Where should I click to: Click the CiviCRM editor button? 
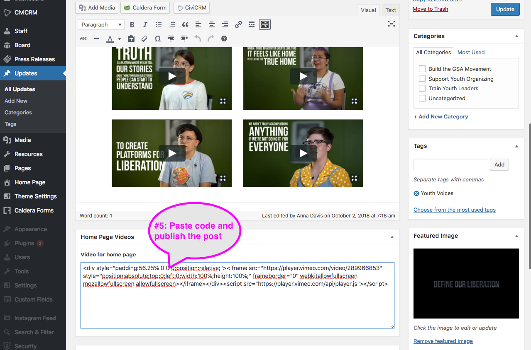[191, 7]
